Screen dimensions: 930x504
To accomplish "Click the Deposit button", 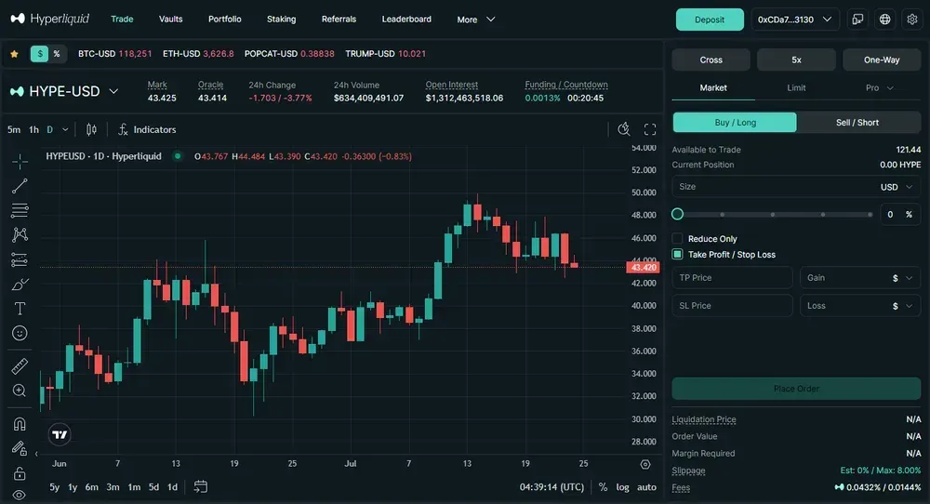I will point(710,20).
